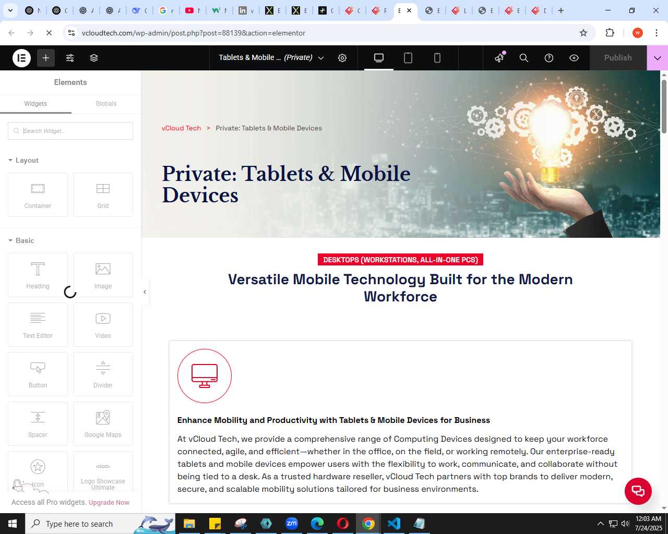Open Visual Studio Code from taskbar
The image size is (668, 534).
(x=394, y=524)
